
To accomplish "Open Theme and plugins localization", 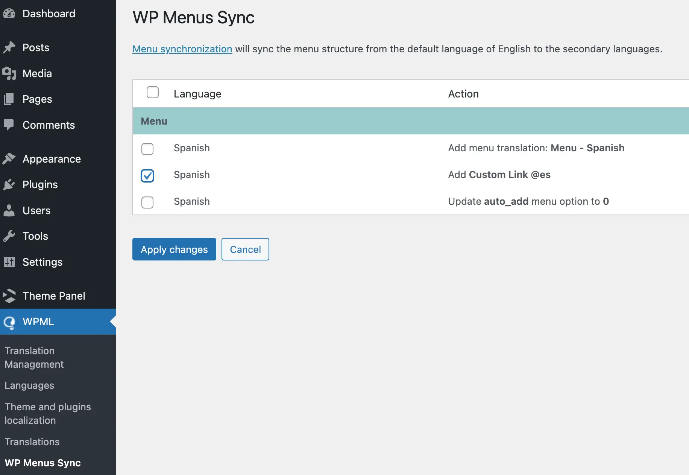I will click(x=48, y=414).
